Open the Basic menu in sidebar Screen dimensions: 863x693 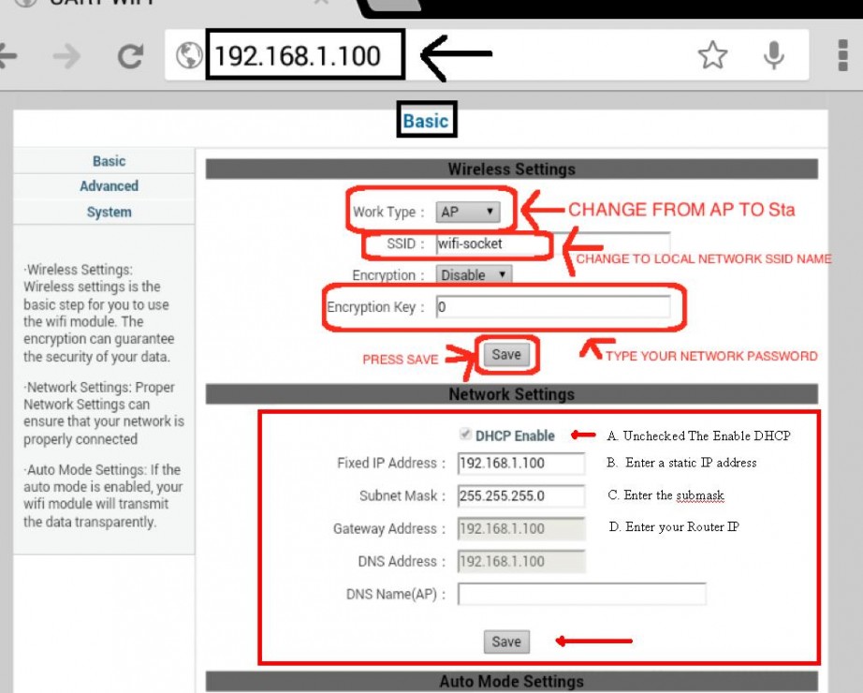click(x=109, y=161)
